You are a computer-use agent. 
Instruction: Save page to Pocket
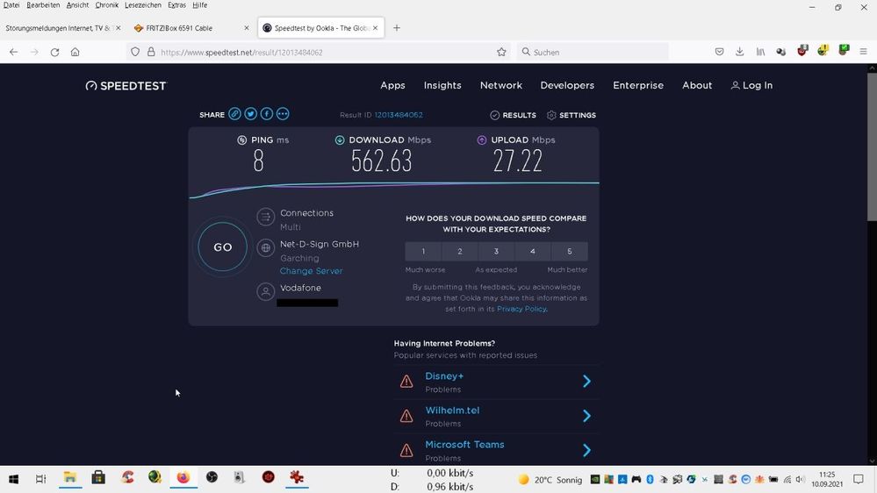(x=719, y=52)
